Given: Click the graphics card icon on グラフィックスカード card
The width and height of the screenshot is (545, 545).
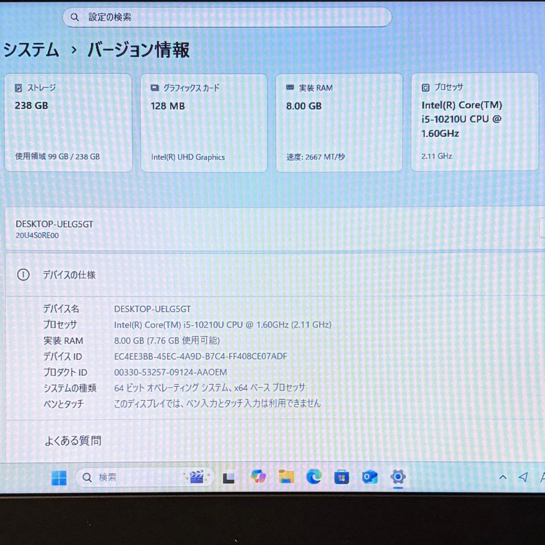Looking at the screenshot, I should tap(154, 87).
